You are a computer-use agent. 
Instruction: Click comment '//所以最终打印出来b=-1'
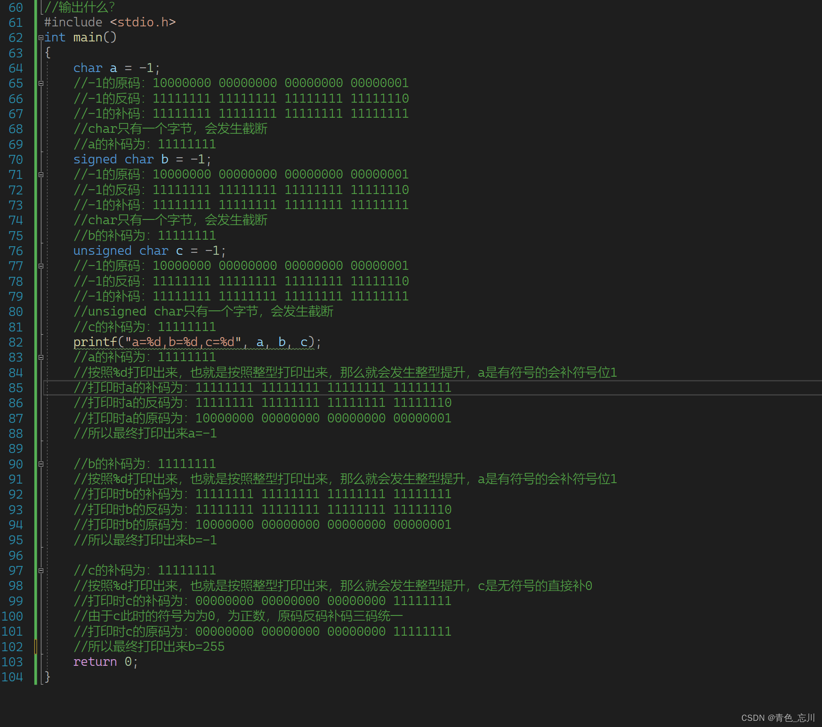(x=145, y=541)
